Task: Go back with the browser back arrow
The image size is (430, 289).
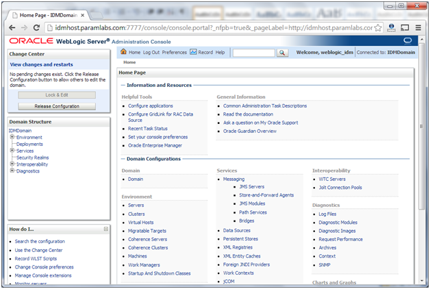Action: point(12,27)
